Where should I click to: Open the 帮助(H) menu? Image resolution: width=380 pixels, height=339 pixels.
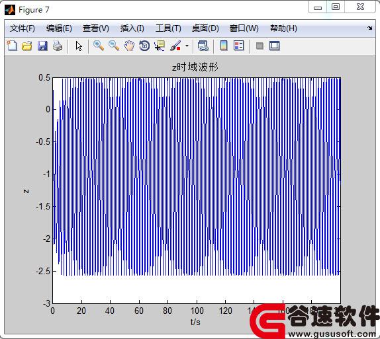pyautogui.click(x=283, y=28)
